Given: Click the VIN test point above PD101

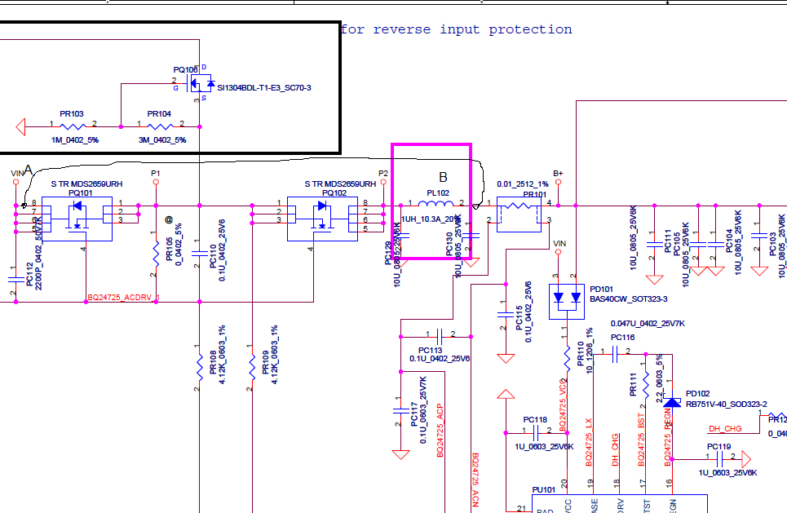Looking at the screenshot, I should [x=558, y=252].
